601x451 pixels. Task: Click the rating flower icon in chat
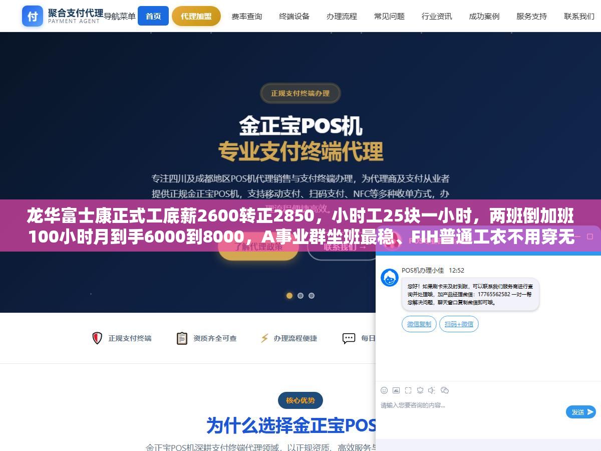click(420, 390)
